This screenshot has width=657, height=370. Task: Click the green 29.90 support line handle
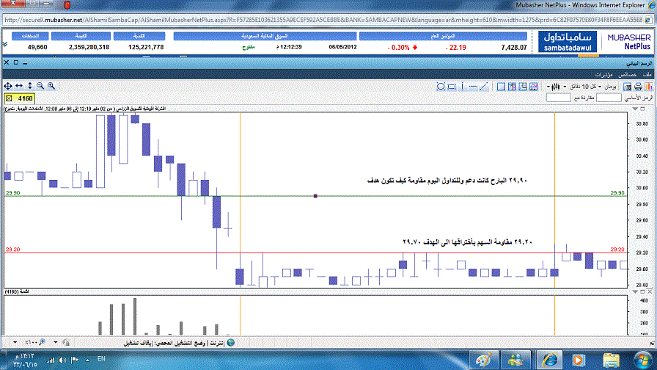pyautogui.click(x=315, y=196)
